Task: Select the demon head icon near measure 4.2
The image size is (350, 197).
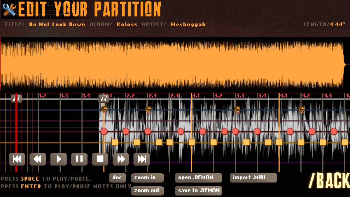Action: (301, 110)
